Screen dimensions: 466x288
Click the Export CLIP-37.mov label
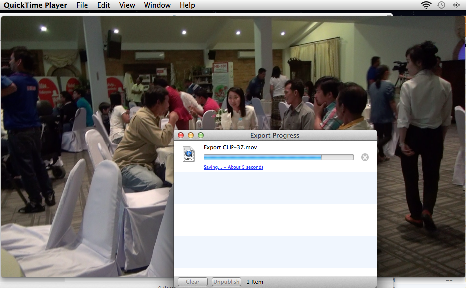click(x=231, y=147)
